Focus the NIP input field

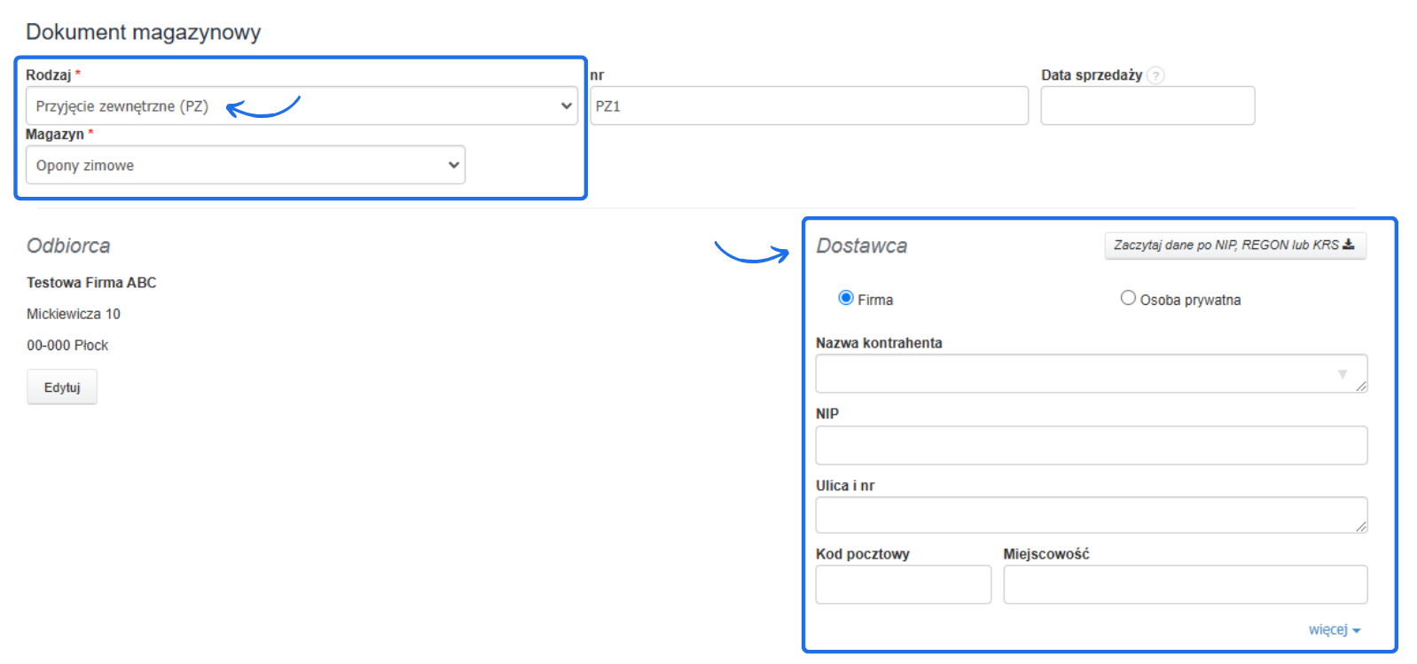point(1091,445)
